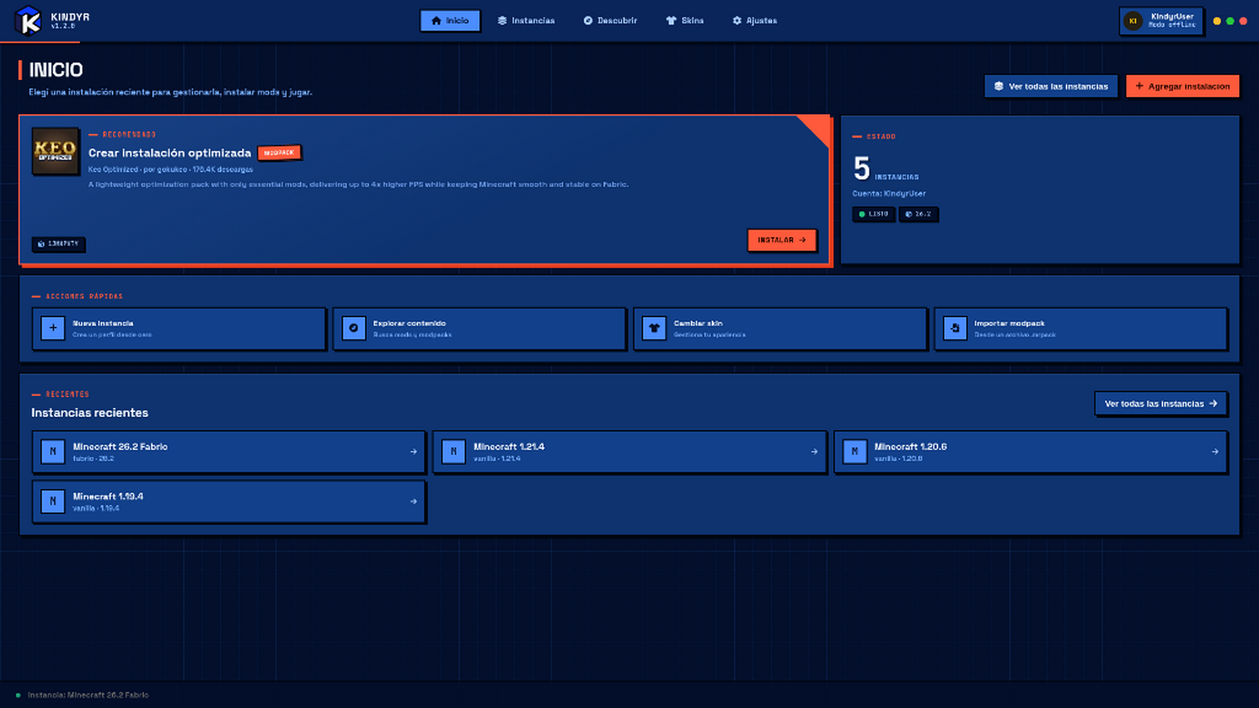The height and width of the screenshot is (708, 1259).
Task: Open the Minecraft 1.20.6 instance arrow
Action: click(1215, 452)
